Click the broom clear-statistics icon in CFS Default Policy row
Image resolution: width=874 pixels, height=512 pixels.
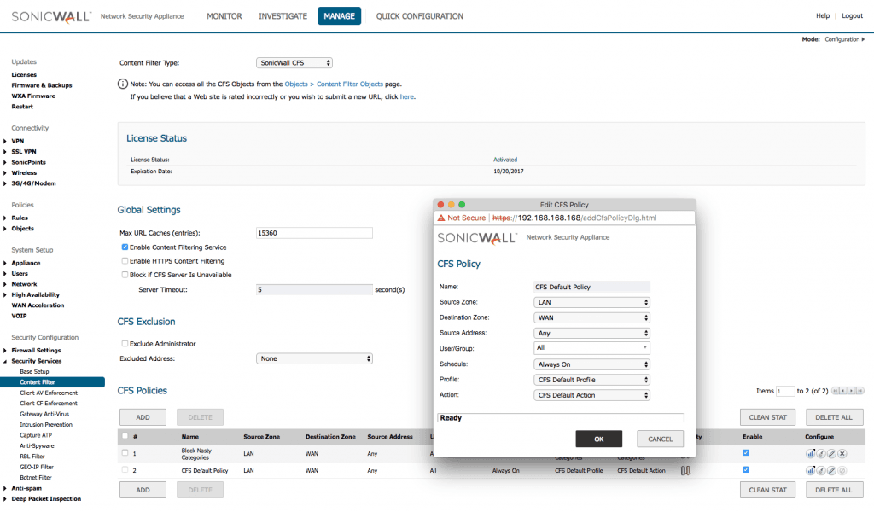coord(820,470)
